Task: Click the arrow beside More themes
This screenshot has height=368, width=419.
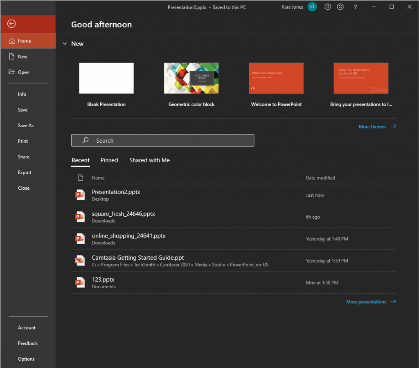Action: [393, 126]
